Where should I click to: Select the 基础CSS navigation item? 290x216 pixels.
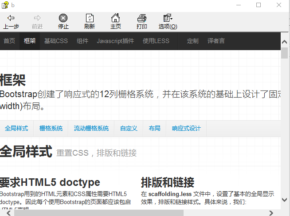[x=56, y=41]
